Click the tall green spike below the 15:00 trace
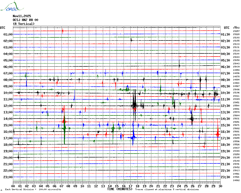Screen dimensions: 241x193 [65, 128]
